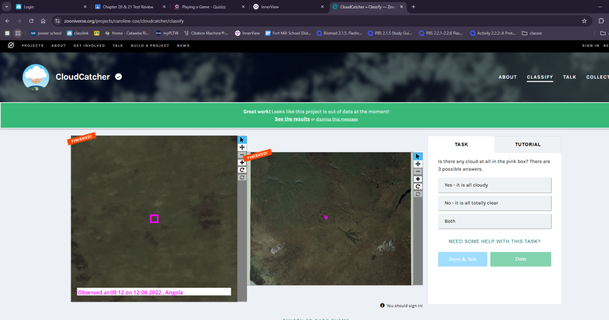Viewport: 609px width, 320px height.
Task: Choose answer 'Yes - it is all cloudy'
Action: (x=495, y=185)
